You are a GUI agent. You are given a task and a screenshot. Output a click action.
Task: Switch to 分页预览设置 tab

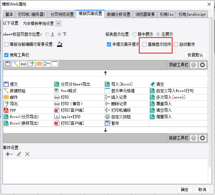[x=62, y=14]
